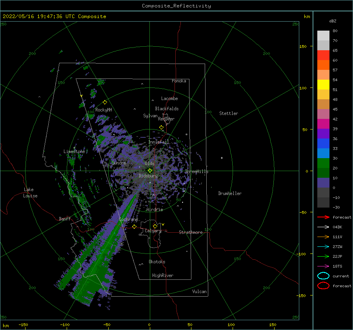Click the RockyMH label
Image resolution: width=353 pixels, height=330 pixels.
104,110
